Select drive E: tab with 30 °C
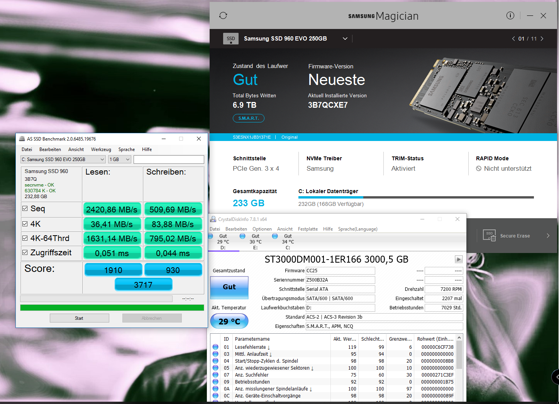559x404 pixels. (x=255, y=242)
